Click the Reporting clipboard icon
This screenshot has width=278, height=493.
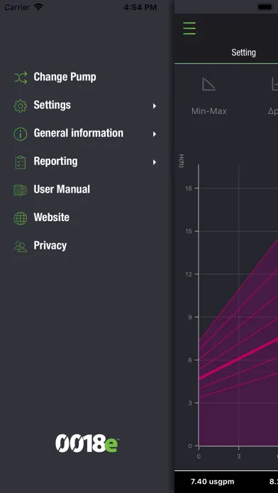coord(21,162)
